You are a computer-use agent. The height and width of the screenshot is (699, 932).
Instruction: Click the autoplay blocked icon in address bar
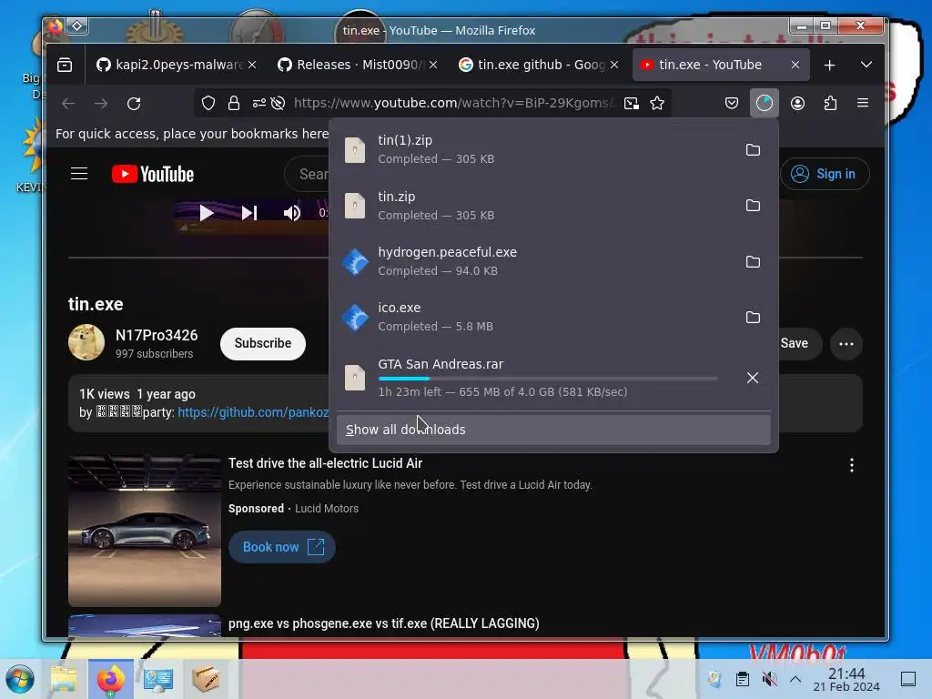pyautogui.click(x=278, y=104)
